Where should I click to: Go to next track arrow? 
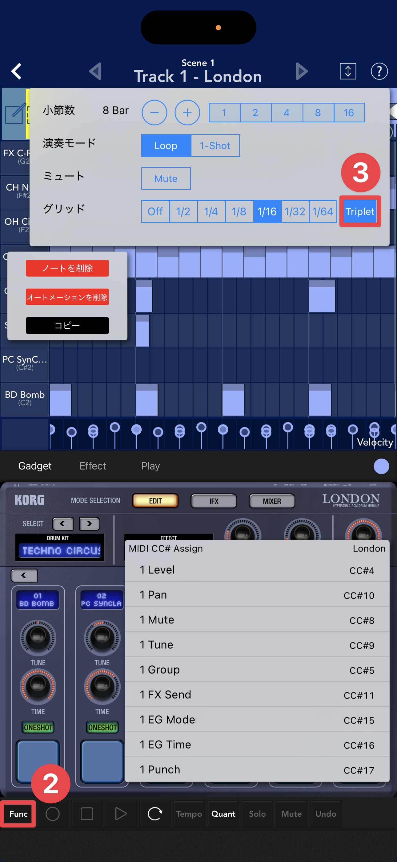tap(301, 71)
